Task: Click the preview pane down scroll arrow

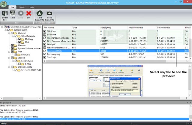Action: pyautogui.click(x=190, y=95)
